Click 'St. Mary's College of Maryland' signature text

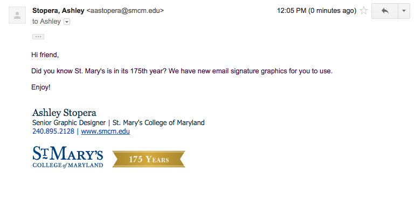point(158,122)
